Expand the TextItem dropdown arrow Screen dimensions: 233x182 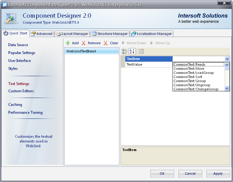(x=227, y=59)
